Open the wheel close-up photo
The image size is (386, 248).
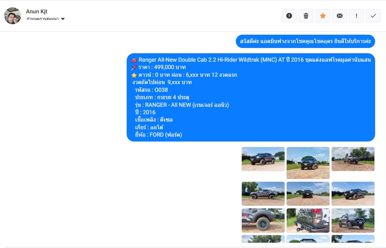[x=263, y=220]
